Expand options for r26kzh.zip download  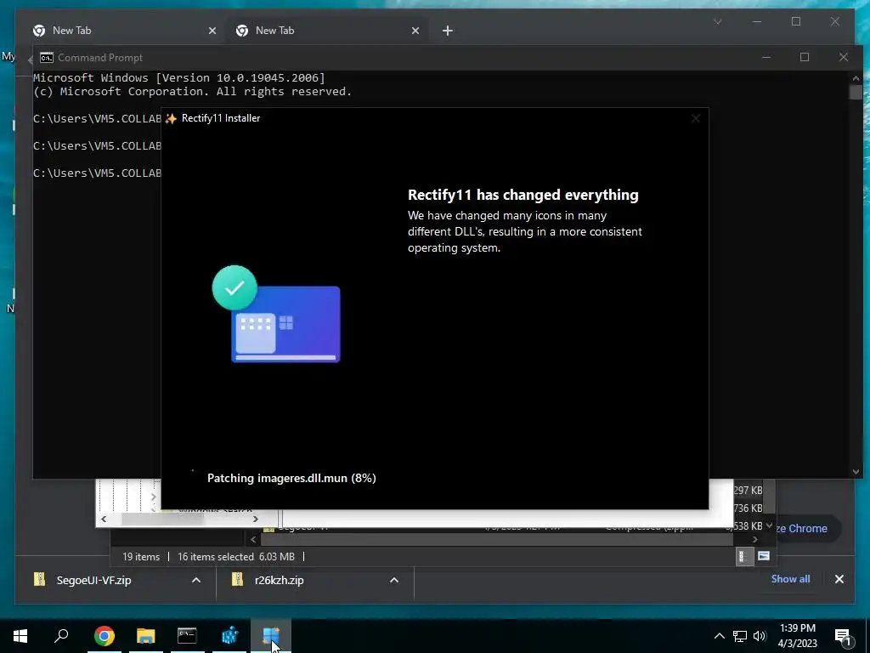[x=394, y=580]
